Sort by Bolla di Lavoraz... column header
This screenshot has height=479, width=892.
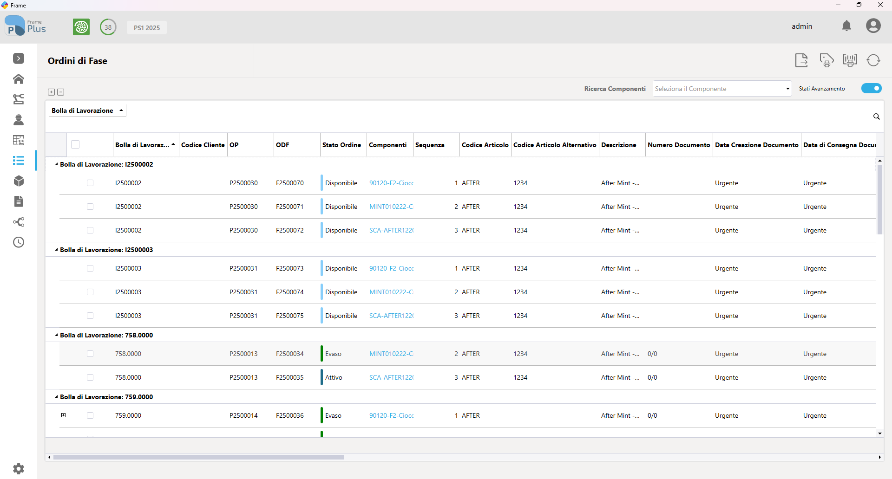145,145
